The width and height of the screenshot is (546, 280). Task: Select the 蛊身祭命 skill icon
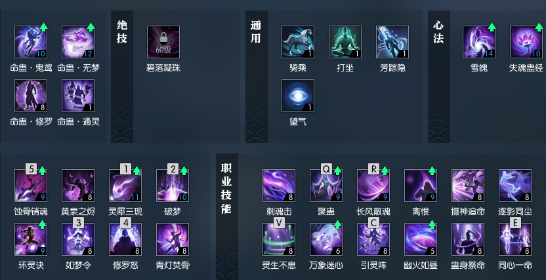[x=468, y=239]
